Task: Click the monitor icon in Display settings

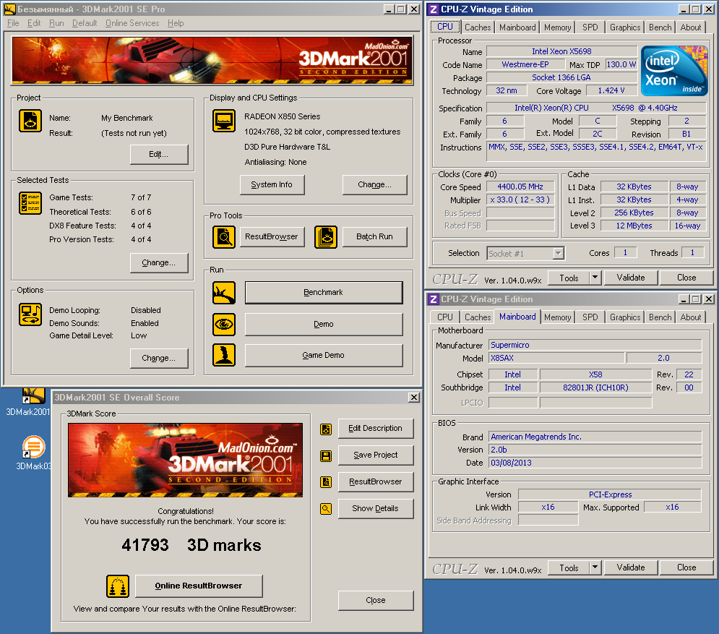Action: 224,121
